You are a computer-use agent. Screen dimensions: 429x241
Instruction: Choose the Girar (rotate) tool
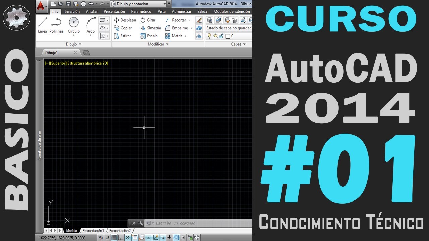148,20
